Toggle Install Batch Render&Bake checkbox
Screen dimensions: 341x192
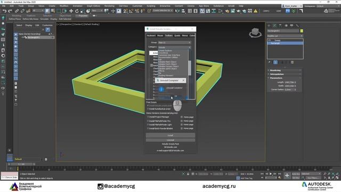click(148, 129)
